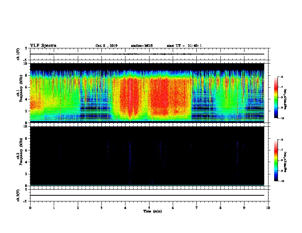Click time axis tick label "4"
The image size is (302, 233).
point(125,208)
